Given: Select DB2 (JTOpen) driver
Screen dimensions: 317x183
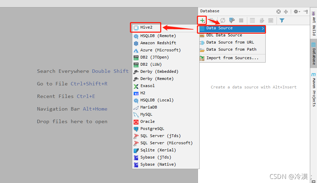Looking at the screenshot, I should pos(166,57).
